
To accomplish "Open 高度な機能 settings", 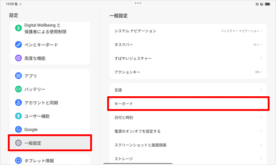I will [x=50, y=58].
